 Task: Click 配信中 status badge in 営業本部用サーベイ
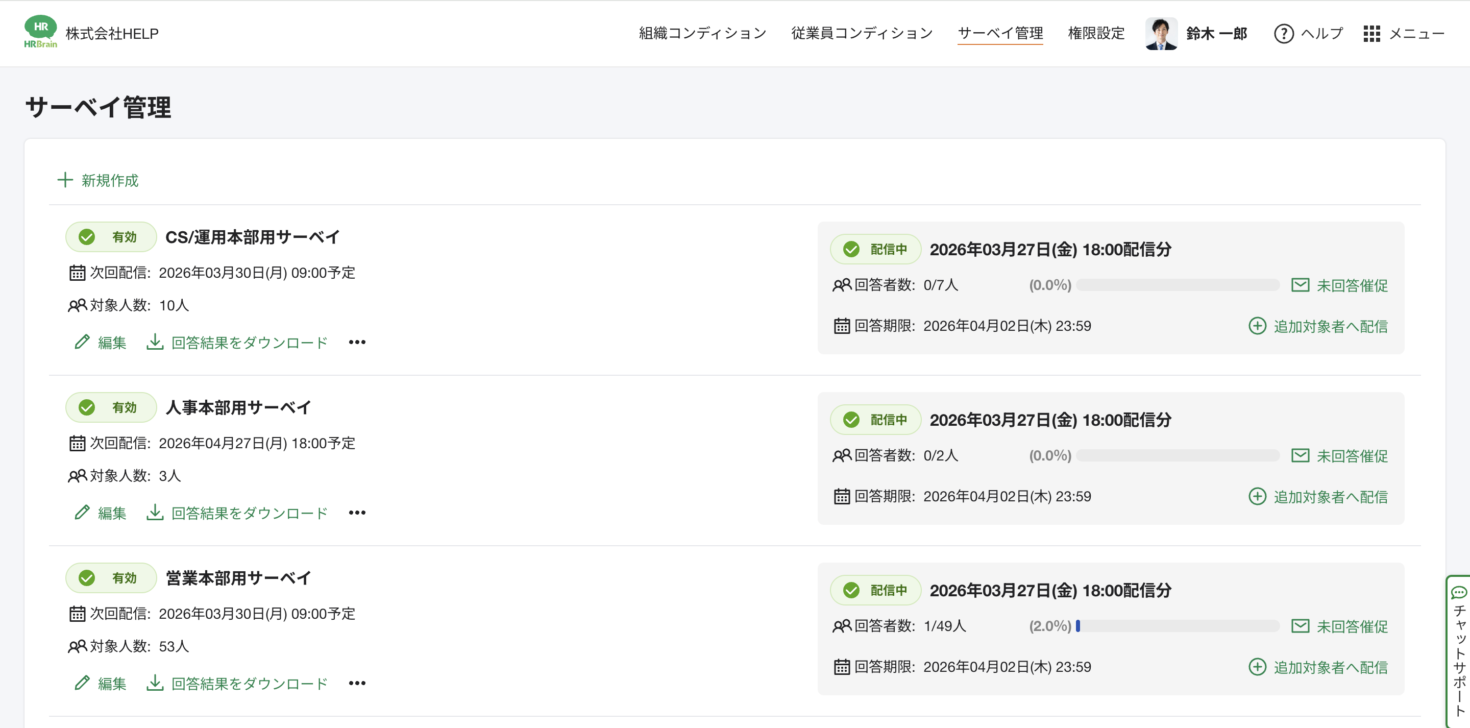click(x=875, y=590)
